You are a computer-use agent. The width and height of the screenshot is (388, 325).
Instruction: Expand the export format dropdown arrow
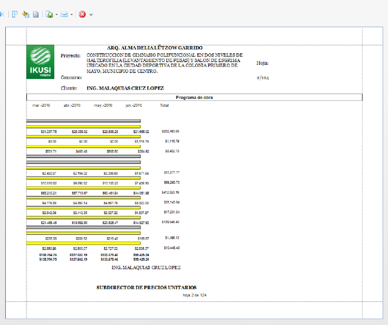(56, 15)
